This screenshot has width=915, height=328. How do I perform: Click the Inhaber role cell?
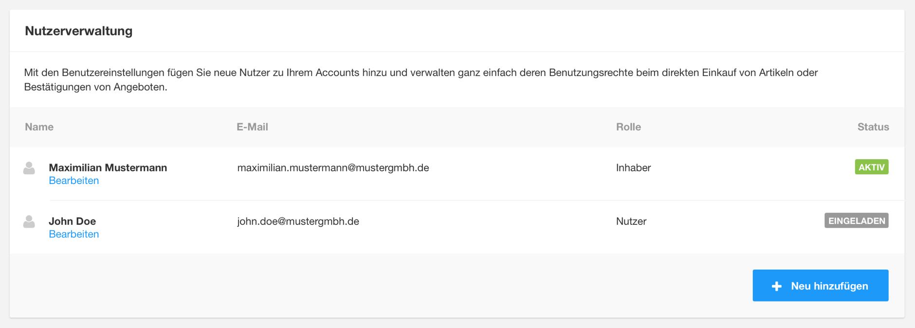(x=633, y=168)
